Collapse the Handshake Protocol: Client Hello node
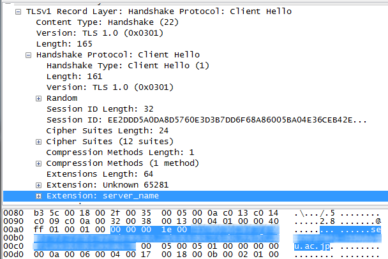The image size is (388, 259). tap(28, 55)
